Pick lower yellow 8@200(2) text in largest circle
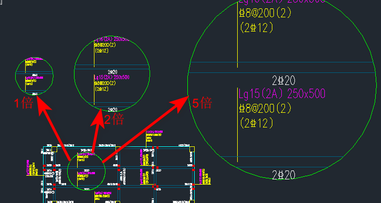Image resolution: width=381 pixels, height=203 pixels. tap(265, 108)
